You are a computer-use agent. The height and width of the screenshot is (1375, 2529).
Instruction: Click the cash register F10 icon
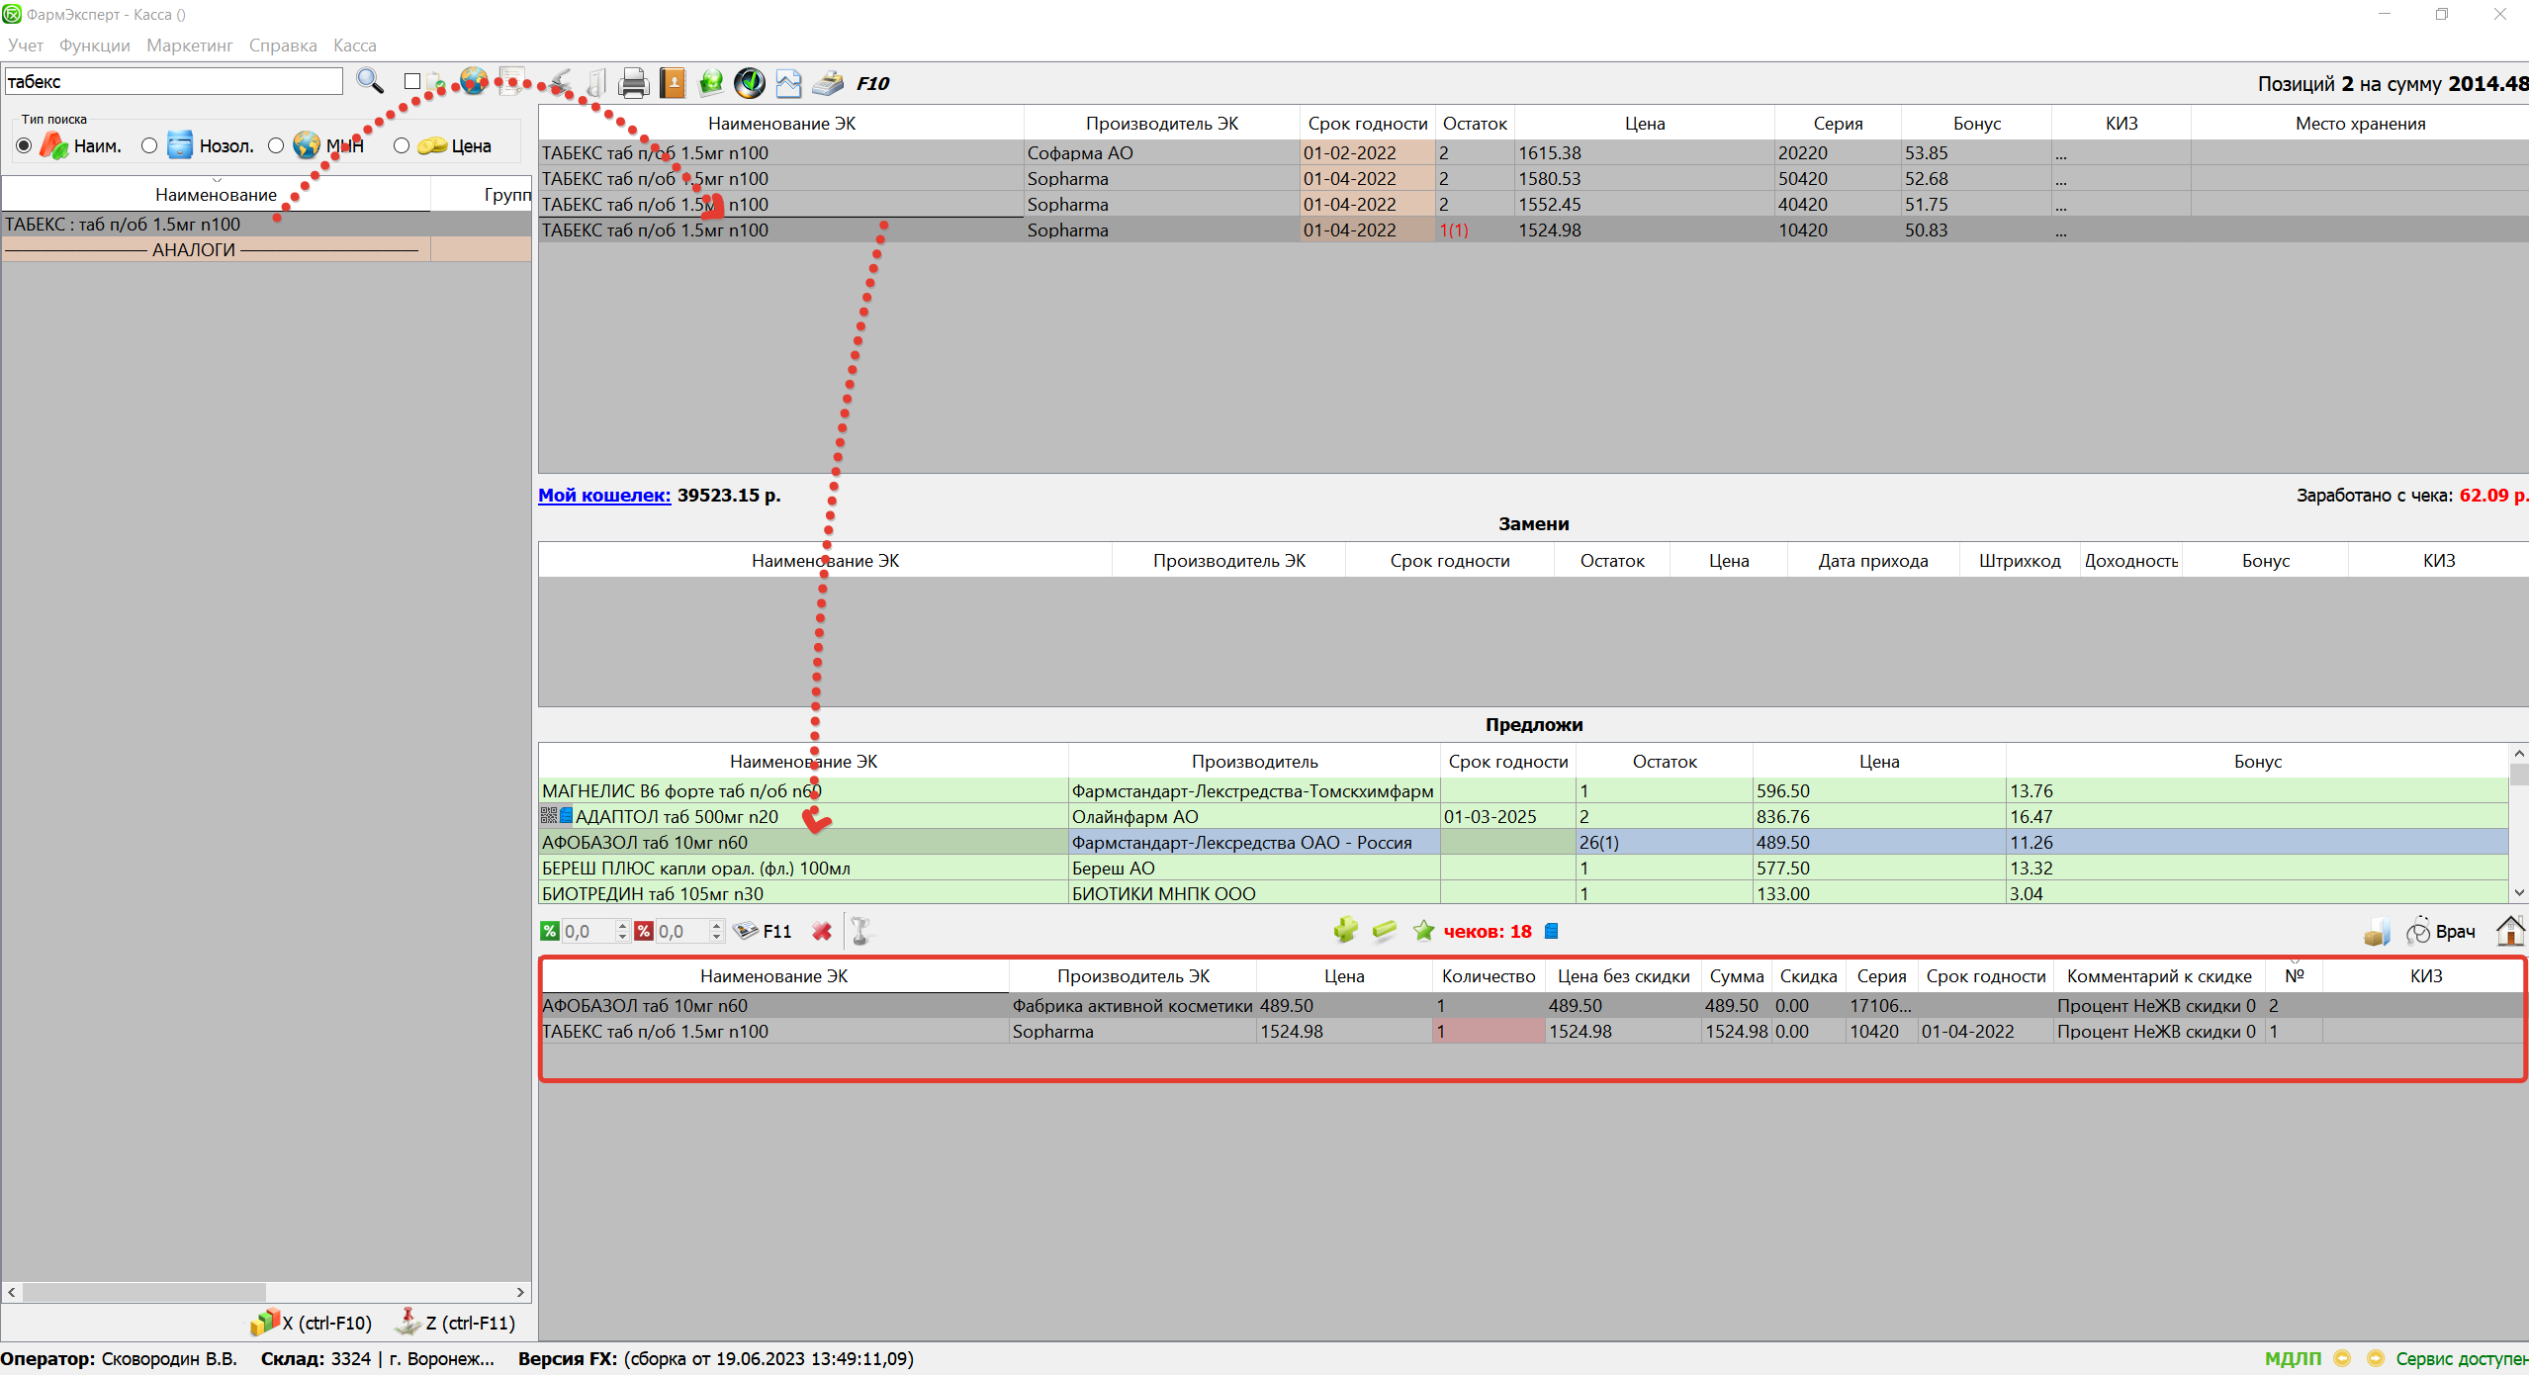pos(828,83)
